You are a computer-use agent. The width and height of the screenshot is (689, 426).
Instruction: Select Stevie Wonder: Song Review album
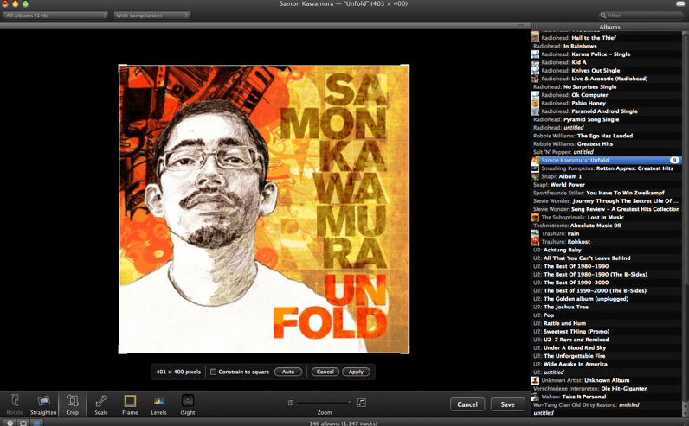[x=607, y=209]
